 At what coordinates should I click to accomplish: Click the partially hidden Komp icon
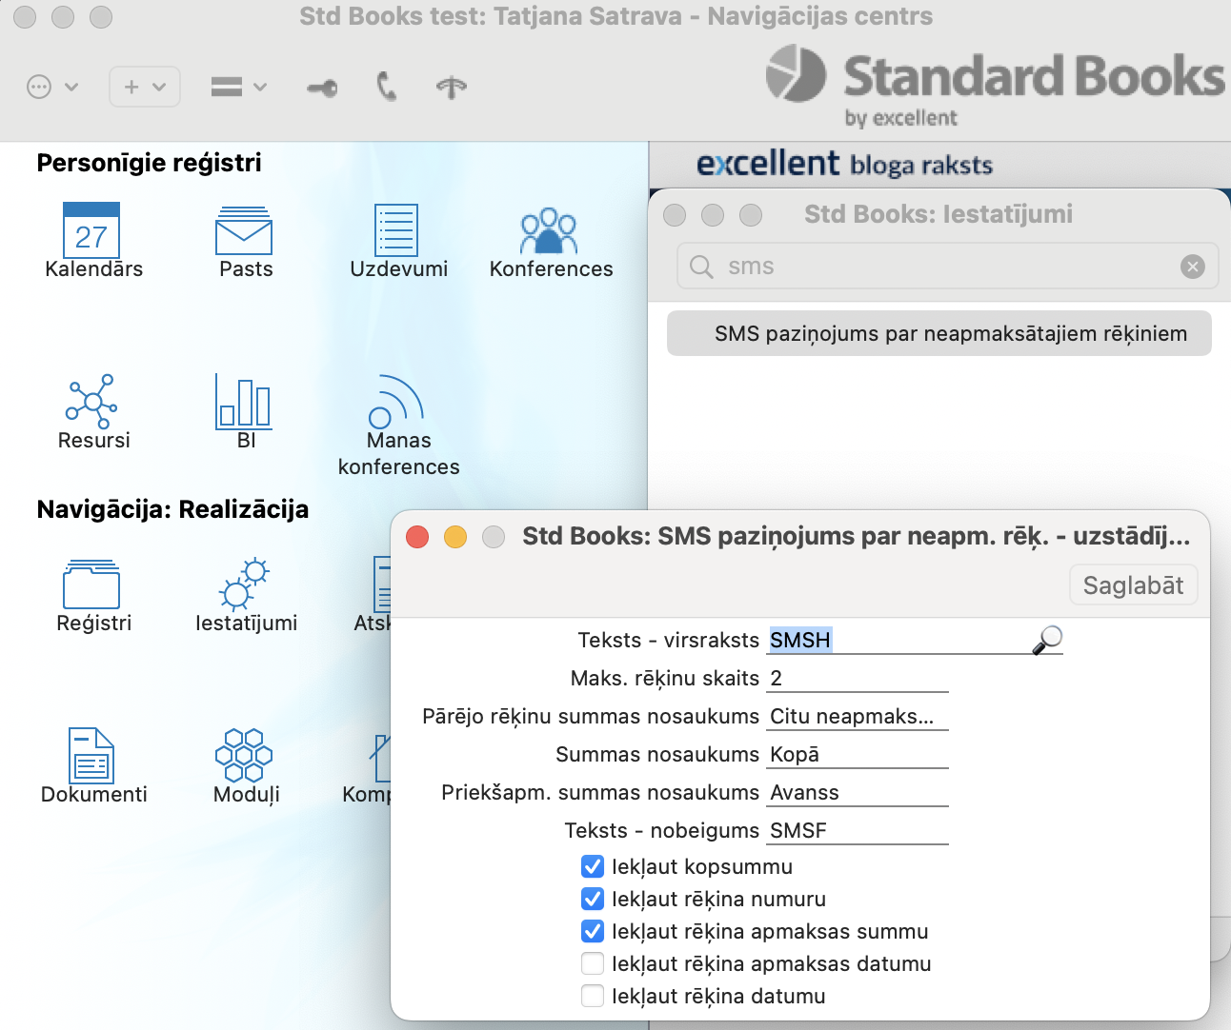coord(379,757)
